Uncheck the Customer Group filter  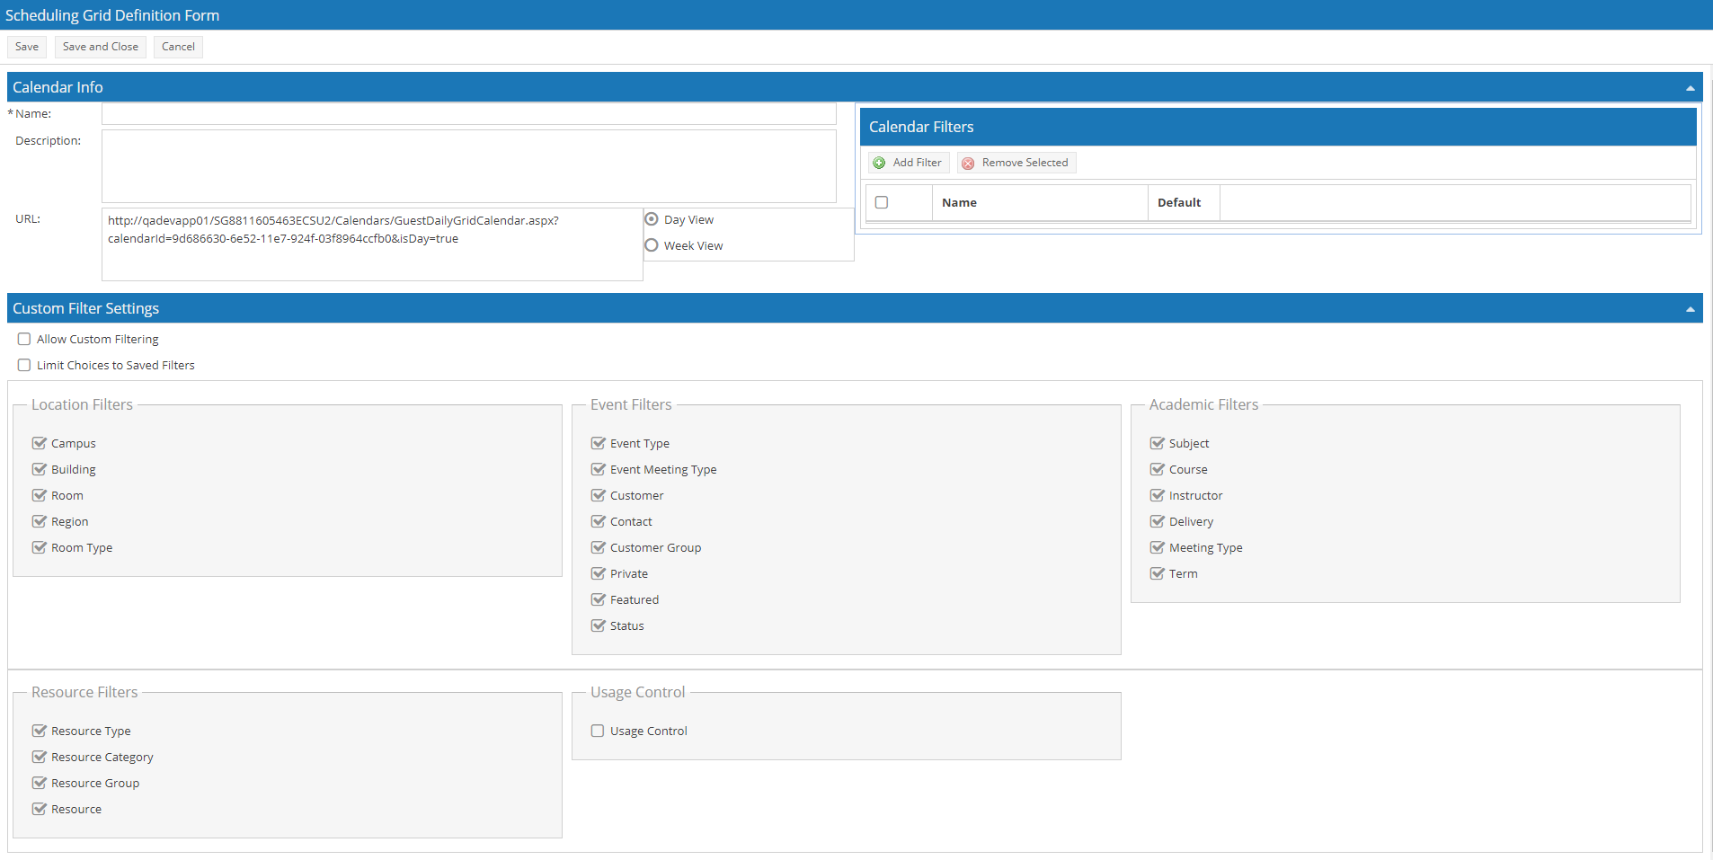(599, 547)
